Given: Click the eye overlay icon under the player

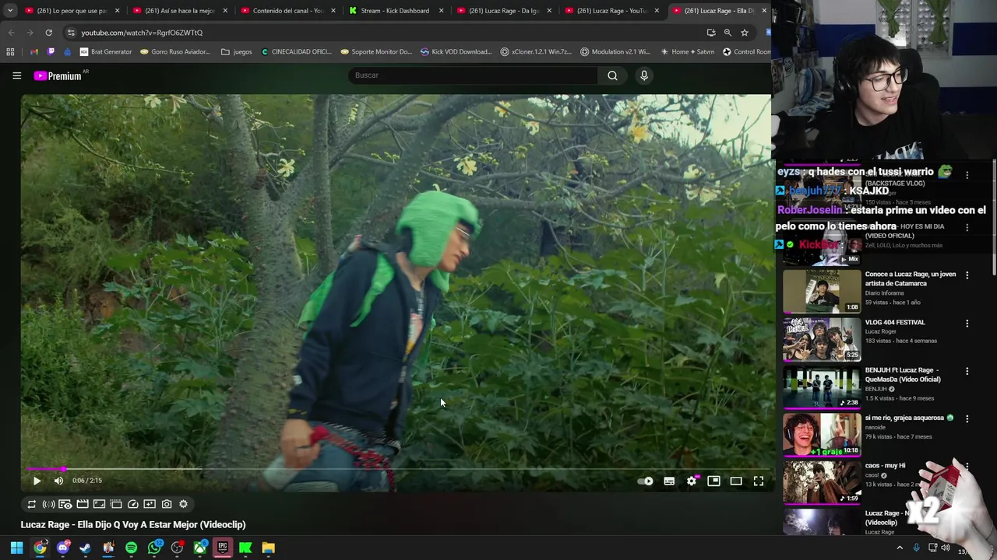Looking at the screenshot, I should [x=65, y=504].
